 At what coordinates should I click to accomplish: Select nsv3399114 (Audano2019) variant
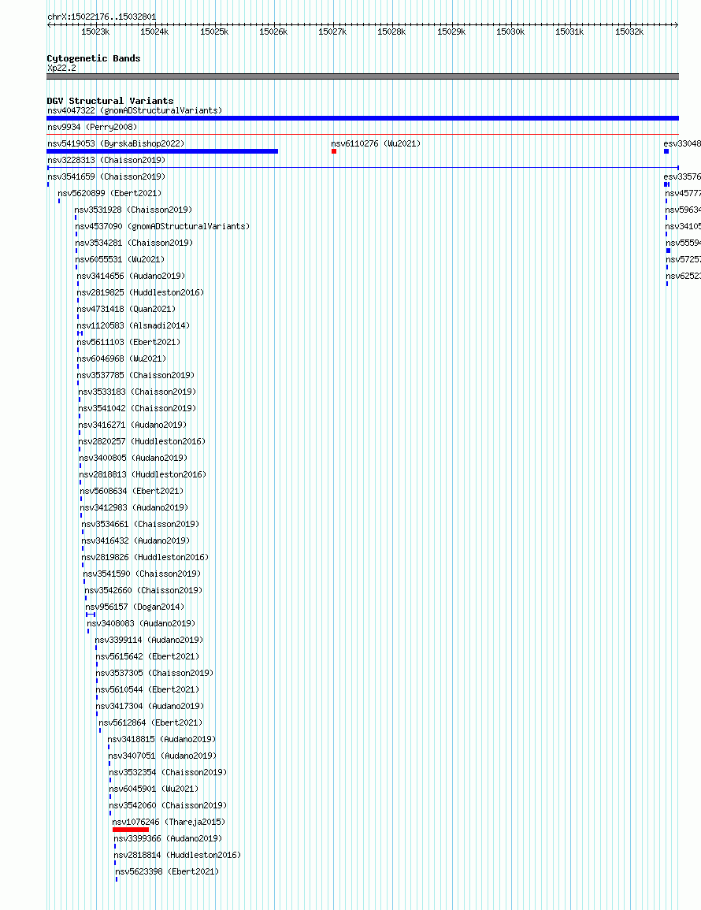149,640
